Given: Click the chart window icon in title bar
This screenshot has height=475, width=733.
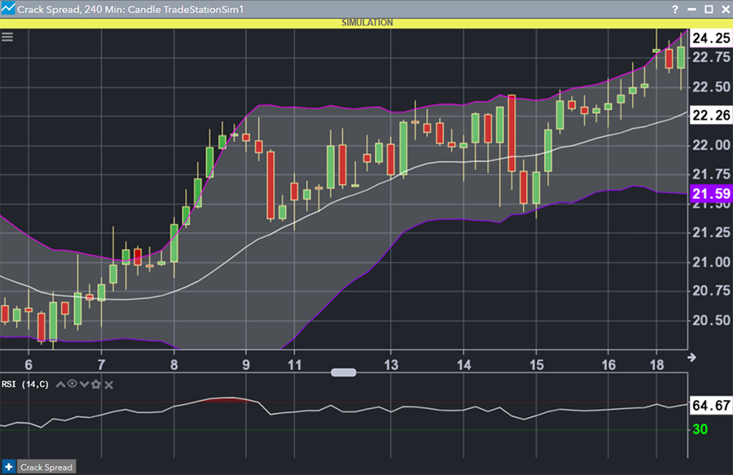Looking at the screenshot, I should tap(7, 9).
